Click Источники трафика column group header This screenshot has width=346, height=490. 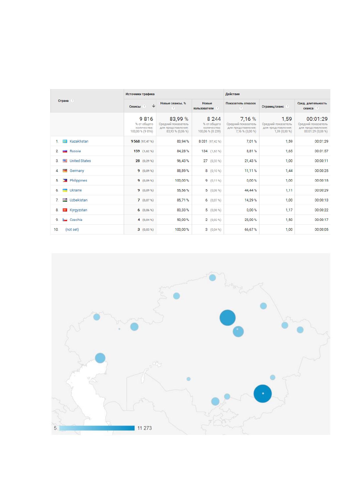click(140, 94)
